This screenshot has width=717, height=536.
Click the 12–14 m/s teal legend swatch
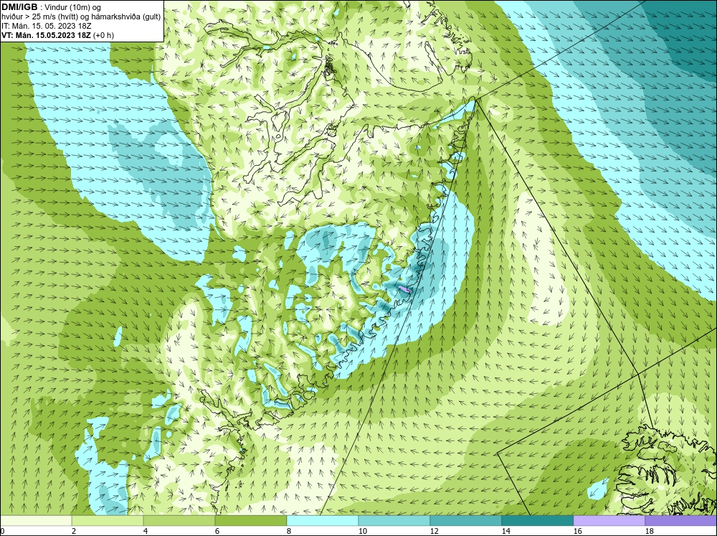(x=465, y=520)
